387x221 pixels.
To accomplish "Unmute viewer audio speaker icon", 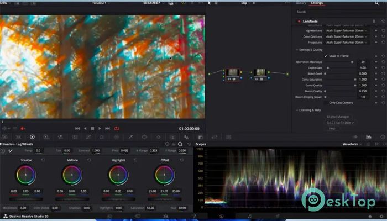I will 23,129.
